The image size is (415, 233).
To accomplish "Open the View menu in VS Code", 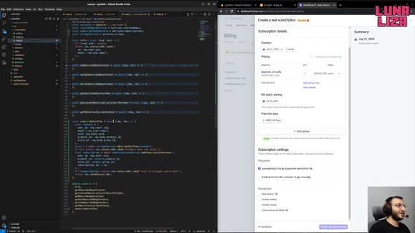I will coord(29,9).
